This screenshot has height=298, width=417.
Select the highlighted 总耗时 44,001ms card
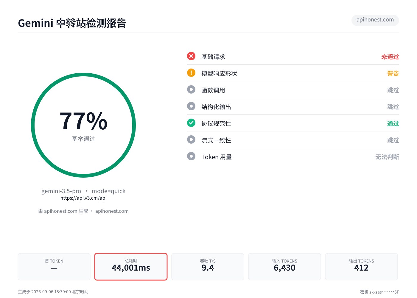pos(131,267)
